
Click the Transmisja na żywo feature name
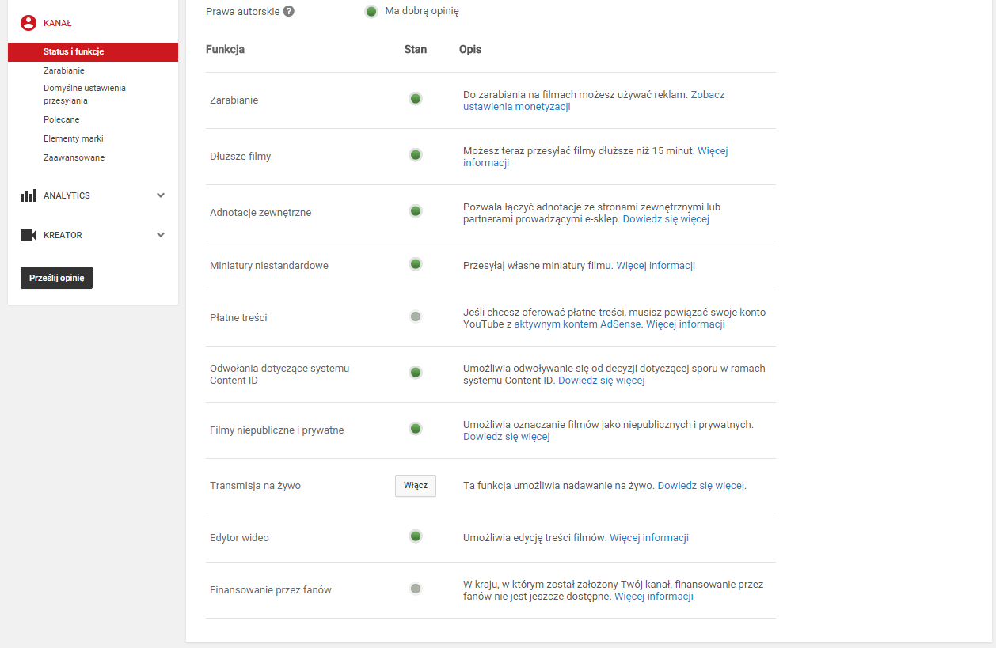[256, 486]
